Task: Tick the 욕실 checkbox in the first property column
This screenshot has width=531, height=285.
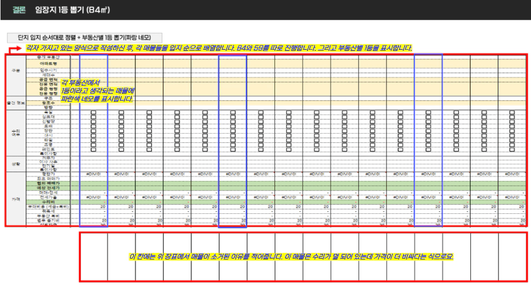Action: coord(94,113)
